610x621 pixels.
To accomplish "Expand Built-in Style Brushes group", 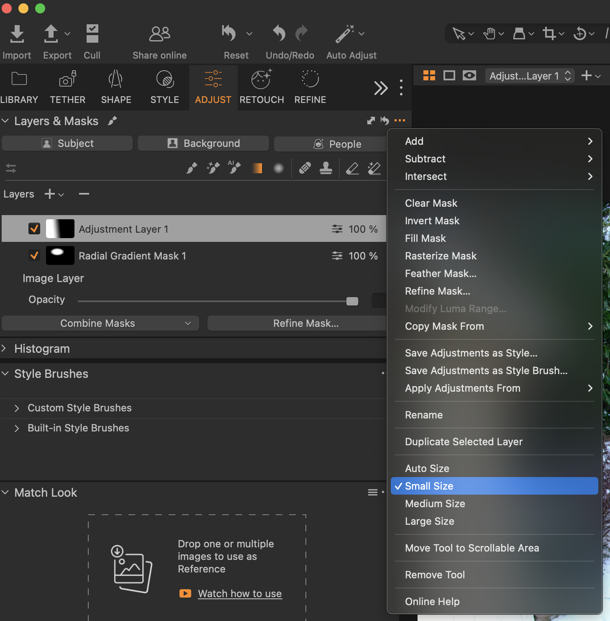I will [x=17, y=428].
